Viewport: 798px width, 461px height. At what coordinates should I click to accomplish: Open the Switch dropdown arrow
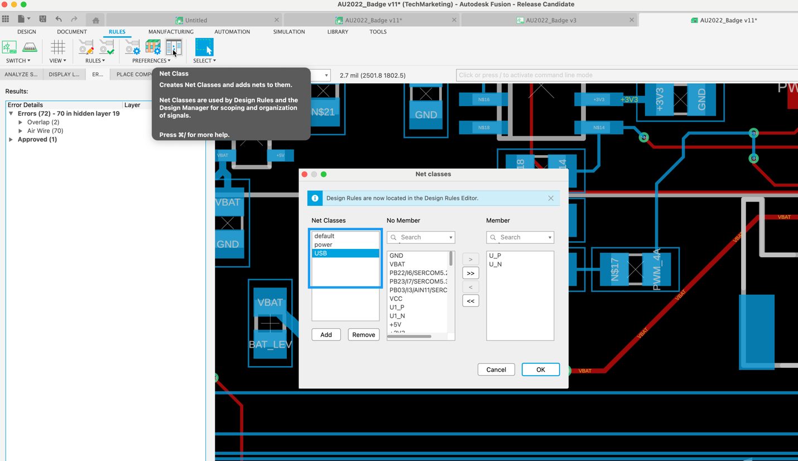(x=28, y=60)
